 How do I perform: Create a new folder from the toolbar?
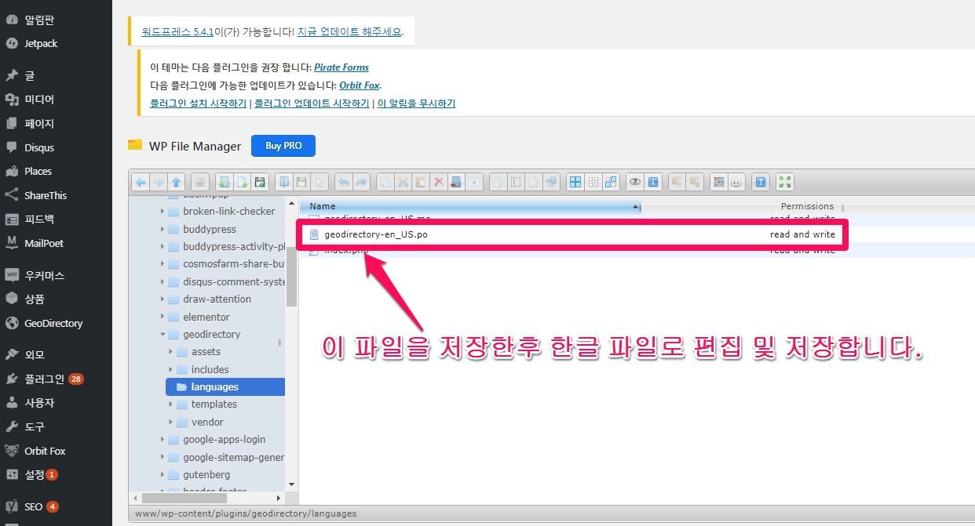click(x=225, y=182)
